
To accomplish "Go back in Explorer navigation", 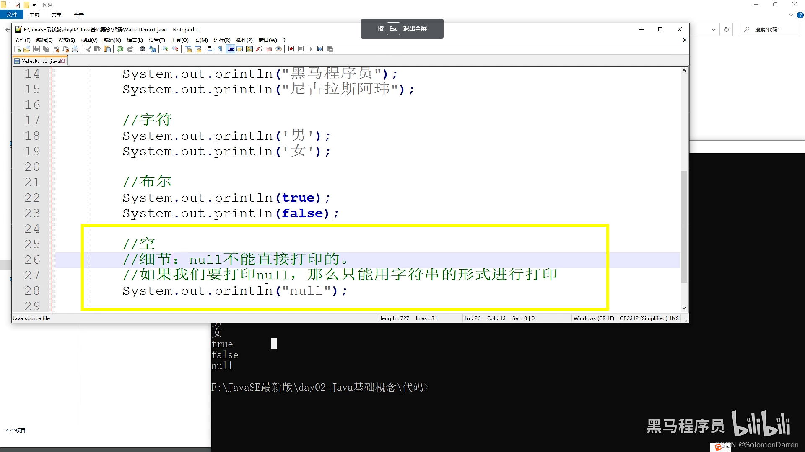I will click(8, 30).
